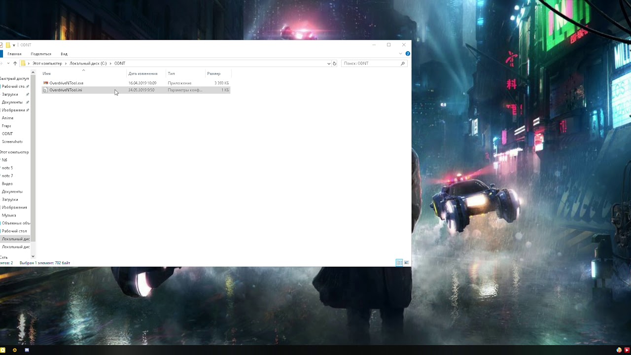Go to Этот компьютер breadcrumb
This screenshot has height=355, width=631.
[47, 63]
